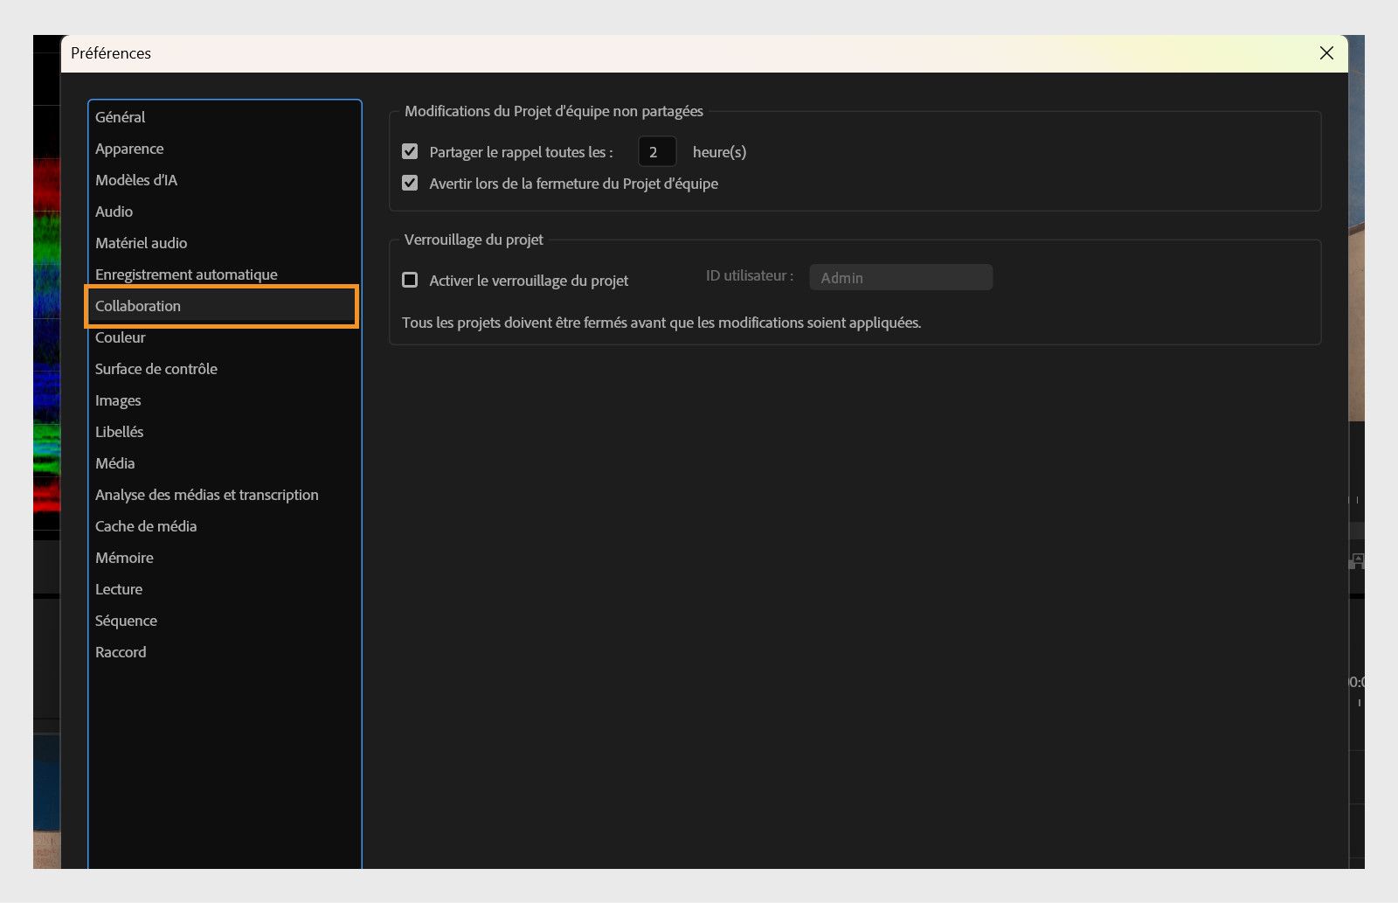Image resolution: width=1398 pixels, height=903 pixels.
Task: Click the Activer le verrouillage du projet label
Action: [x=529, y=281]
